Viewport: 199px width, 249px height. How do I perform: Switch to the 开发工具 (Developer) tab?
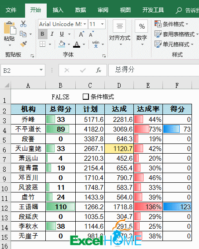click(x=153, y=10)
